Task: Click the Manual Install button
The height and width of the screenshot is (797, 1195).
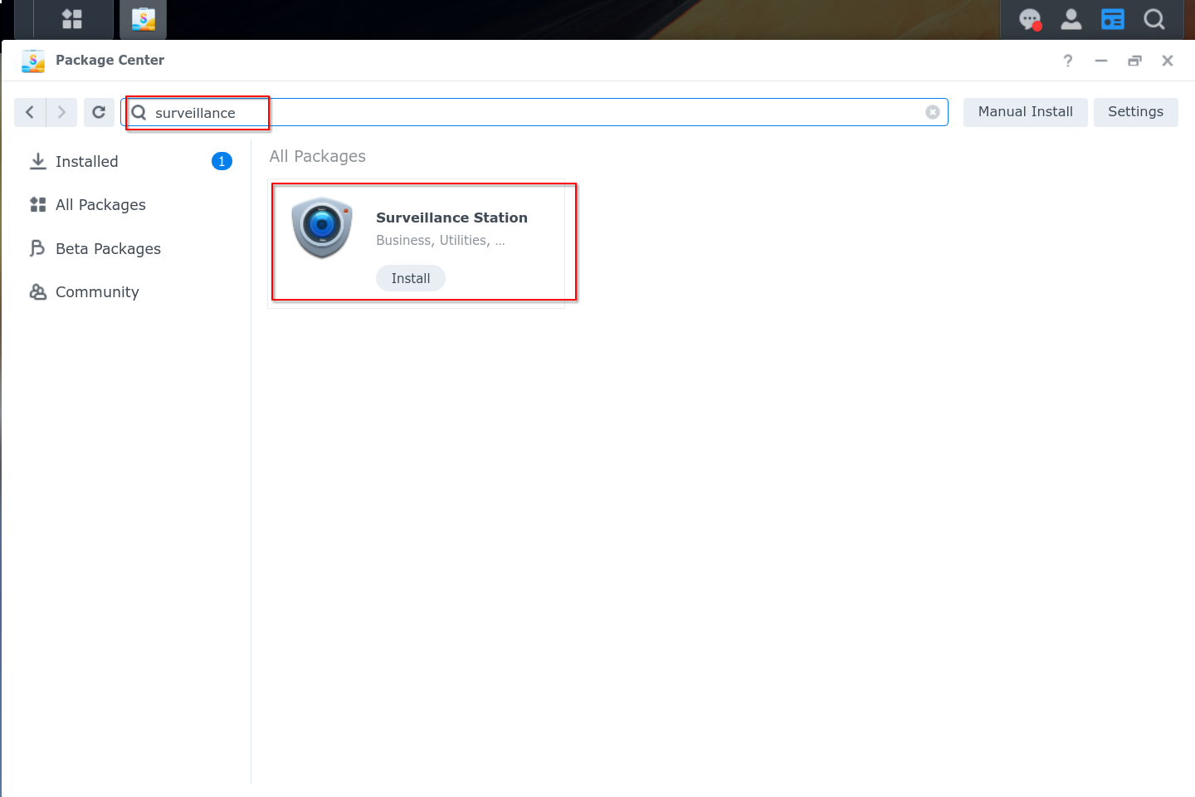Action: pos(1025,112)
